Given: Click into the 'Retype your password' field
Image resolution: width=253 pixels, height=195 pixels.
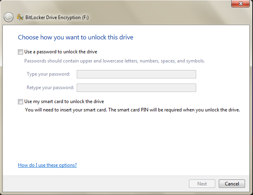Looking at the screenshot, I should click(x=136, y=88).
